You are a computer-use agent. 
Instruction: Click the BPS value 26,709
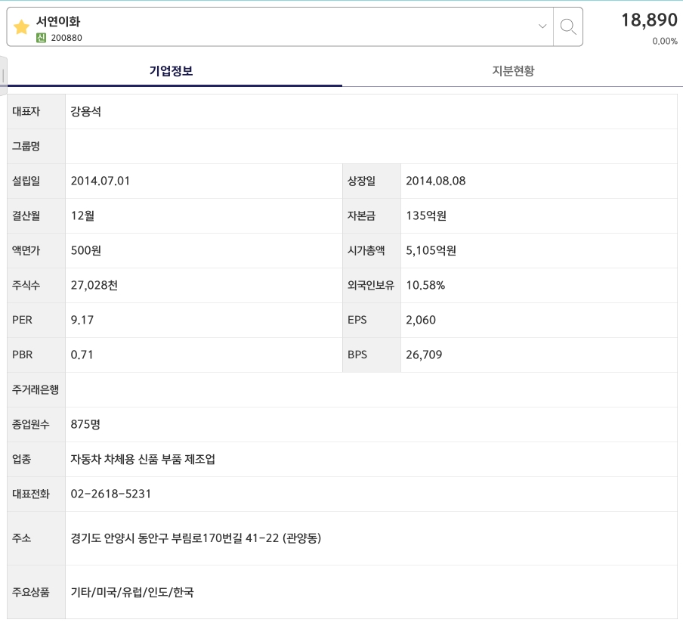[424, 355]
